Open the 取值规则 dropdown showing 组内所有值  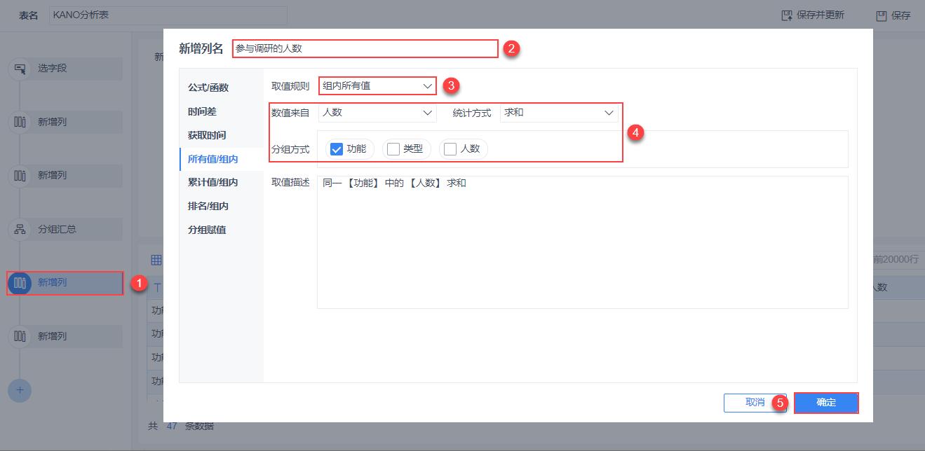pos(377,85)
